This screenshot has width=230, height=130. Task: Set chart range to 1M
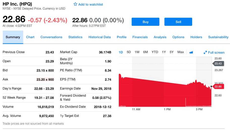point(137,52)
